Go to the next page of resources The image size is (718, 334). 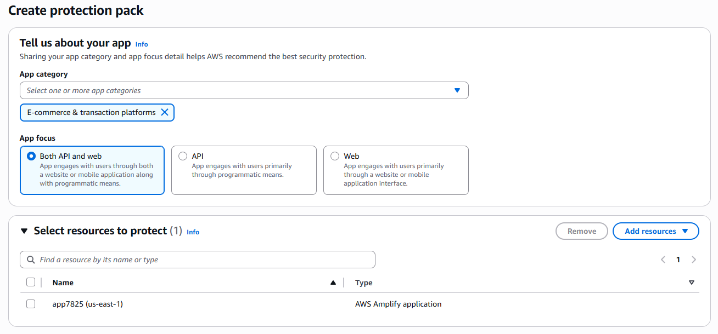pyautogui.click(x=694, y=260)
